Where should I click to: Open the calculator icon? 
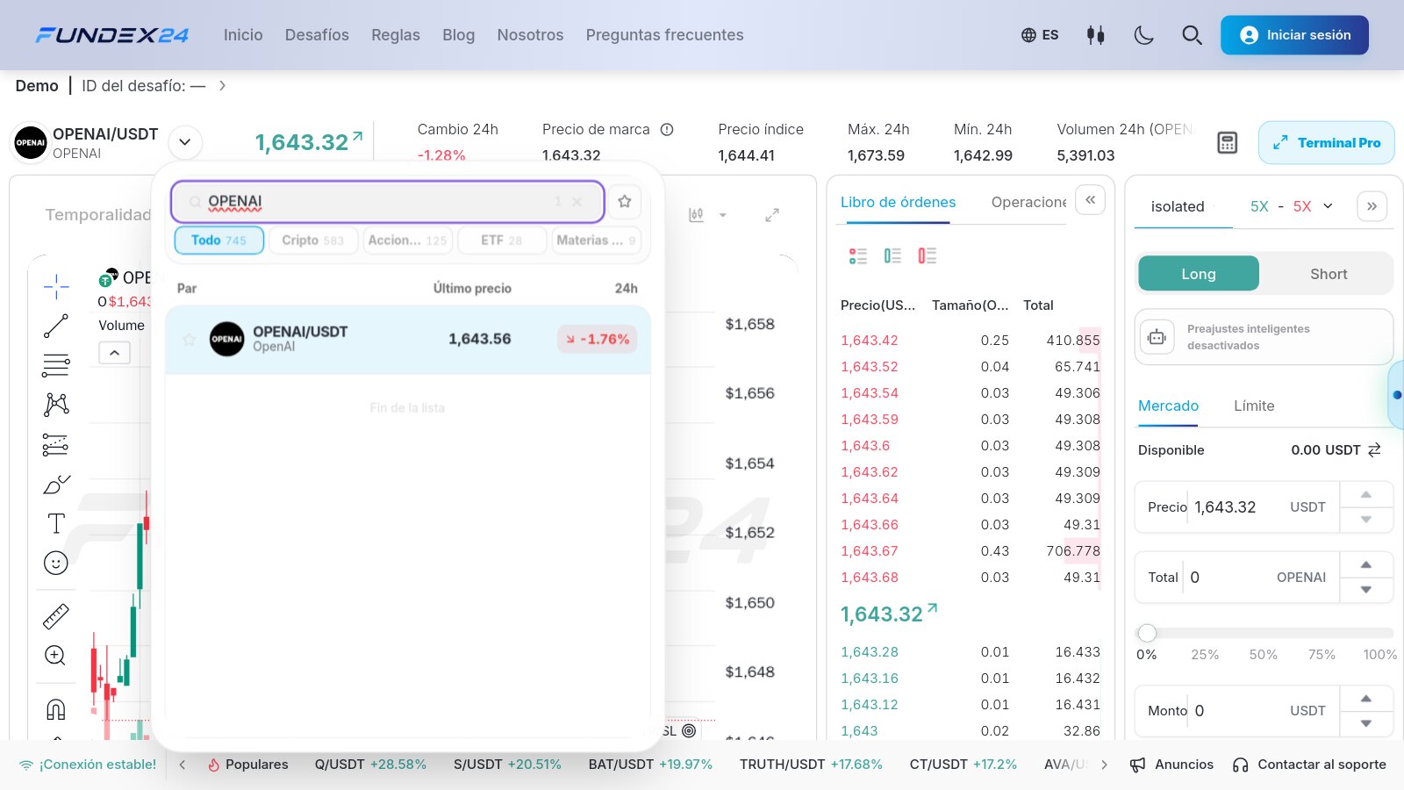(x=1228, y=142)
